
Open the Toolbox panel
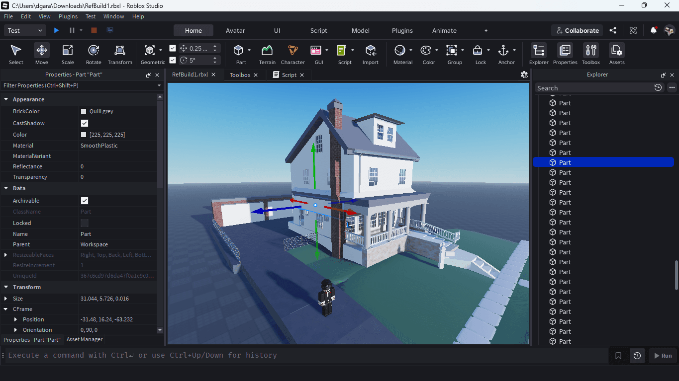(x=591, y=54)
